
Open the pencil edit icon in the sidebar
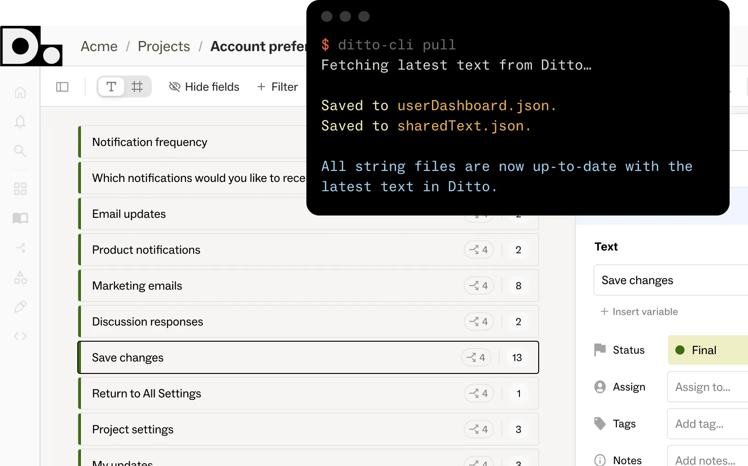tap(20, 307)
